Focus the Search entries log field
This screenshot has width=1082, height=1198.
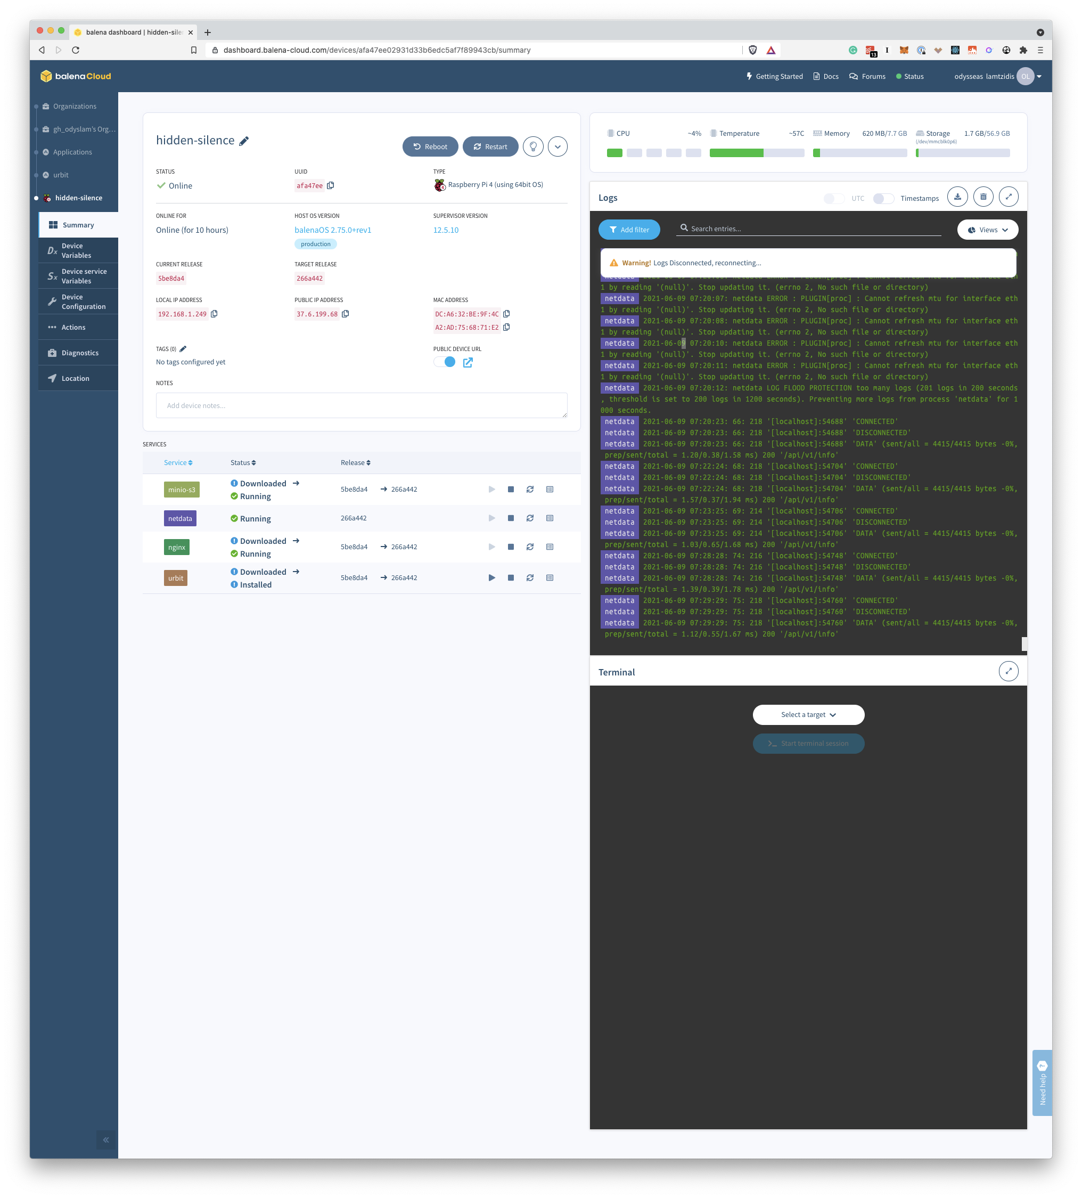coord(808,229)
